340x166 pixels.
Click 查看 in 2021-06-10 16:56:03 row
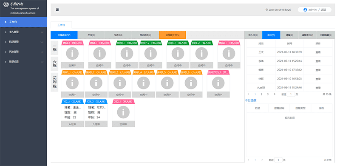point(318,79)
